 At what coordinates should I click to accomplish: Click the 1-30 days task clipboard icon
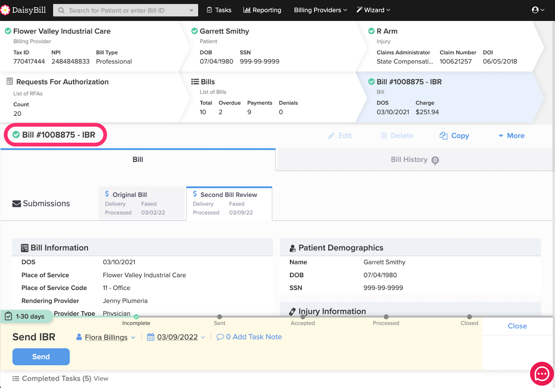[x=9, y=316]
